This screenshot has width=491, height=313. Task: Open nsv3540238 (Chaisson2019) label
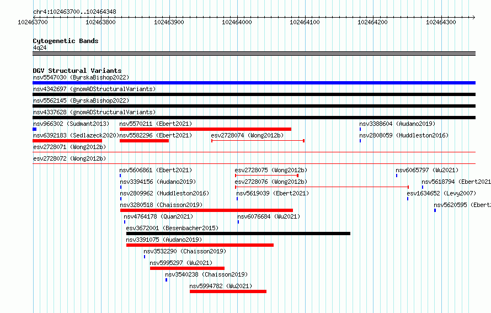pyautogui.click(x=206, y=274)
